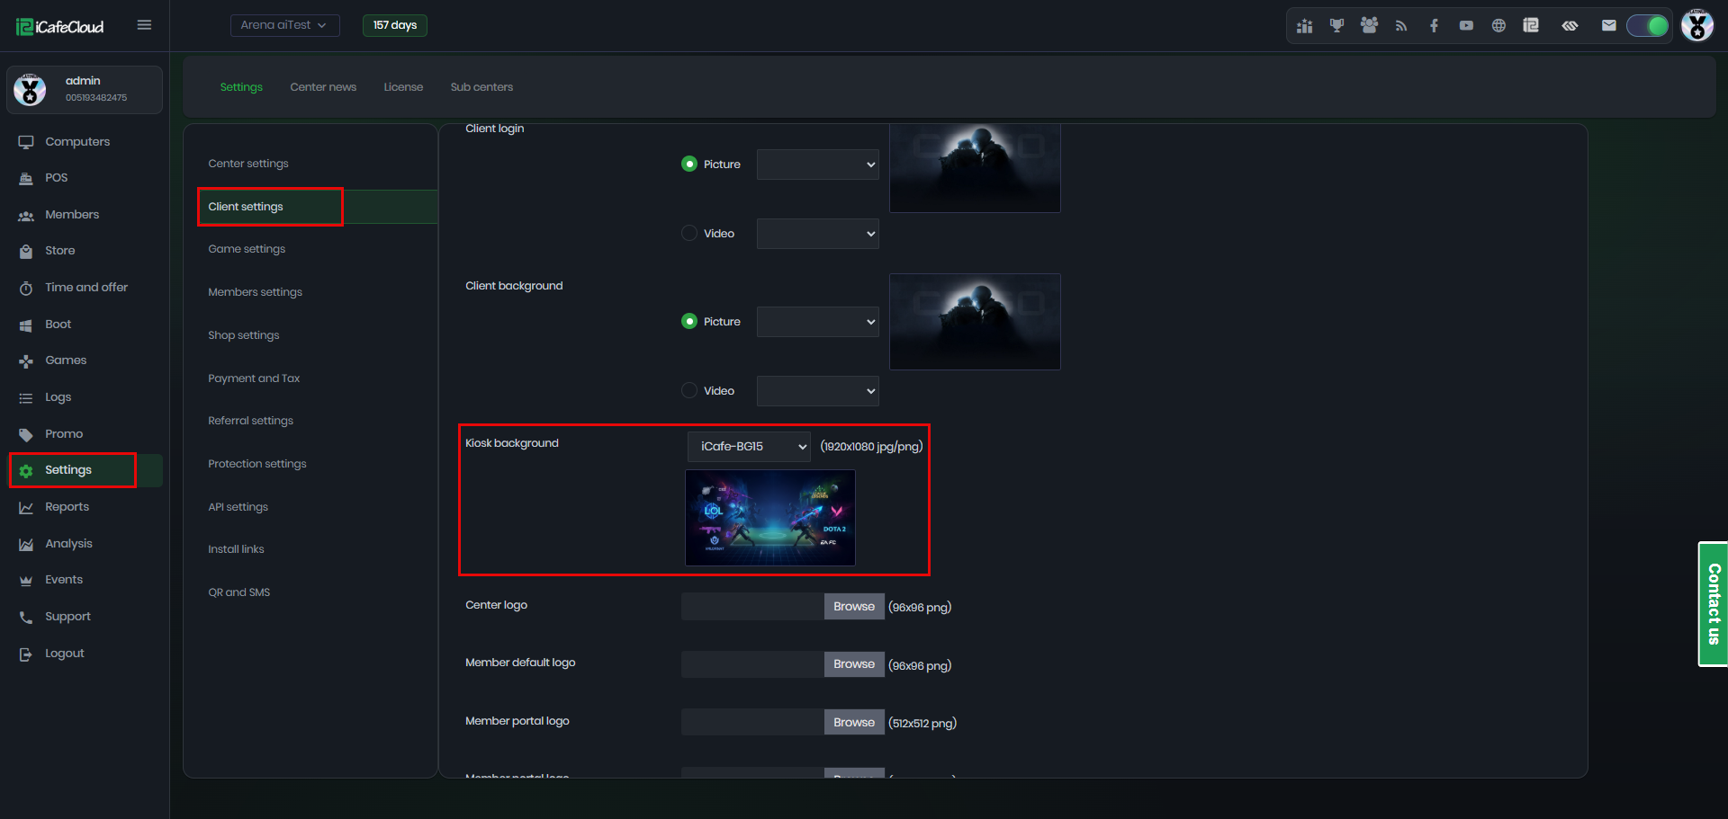Switch to the License tab

[x=403, y=87]
